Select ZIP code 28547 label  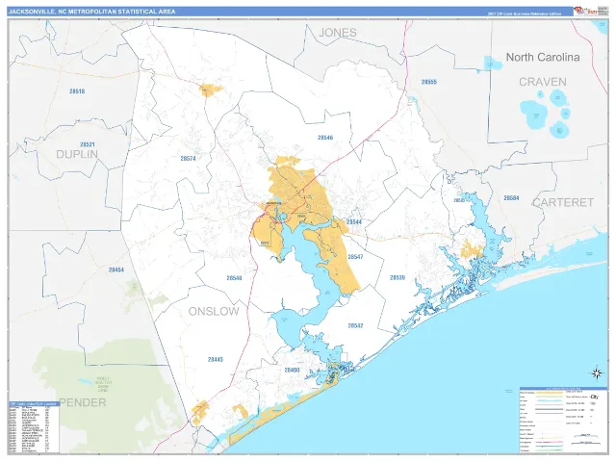(355, 257)
